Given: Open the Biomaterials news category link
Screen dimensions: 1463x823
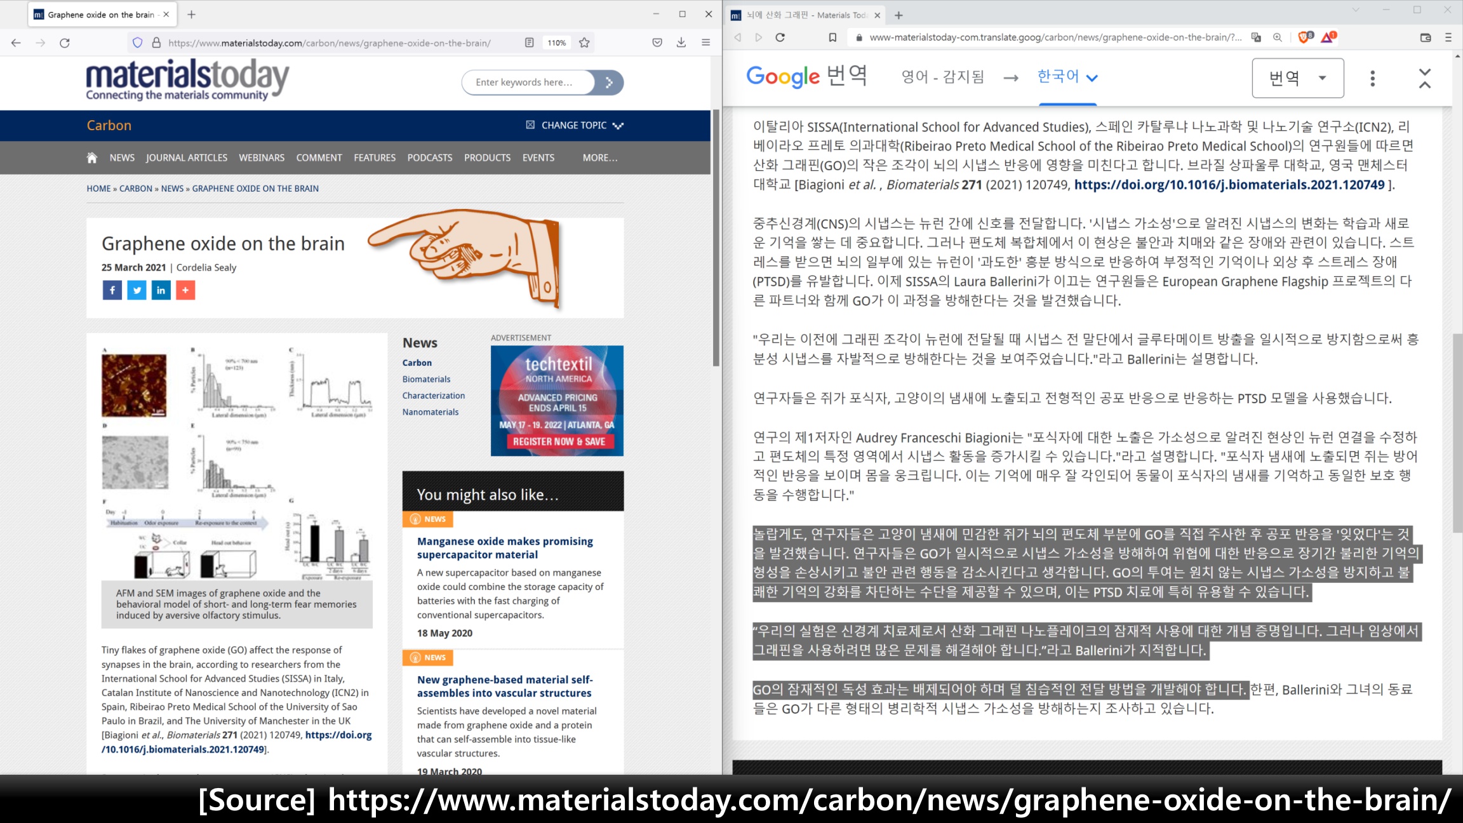Looking at the screenshot, I should [426, 379].
